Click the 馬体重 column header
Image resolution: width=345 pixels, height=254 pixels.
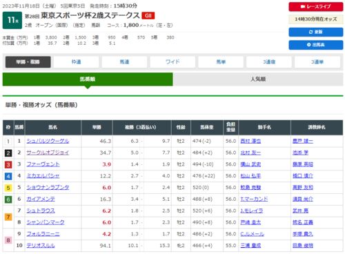pos(207,127)
